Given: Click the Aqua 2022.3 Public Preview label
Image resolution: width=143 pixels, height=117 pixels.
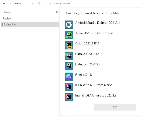Looking at the screenshot, I should point(94,33).
